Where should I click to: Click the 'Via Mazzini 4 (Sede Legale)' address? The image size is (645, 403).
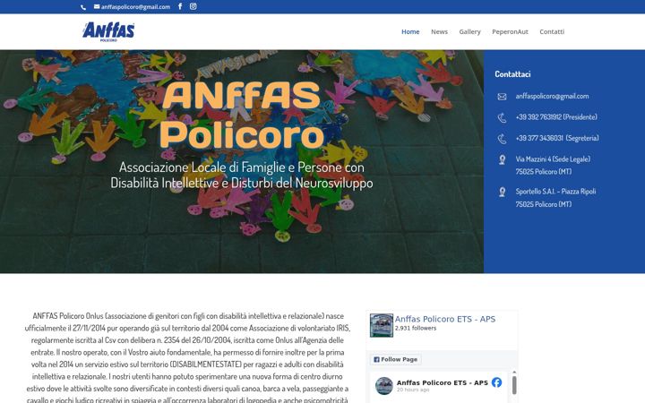point(553,159)
